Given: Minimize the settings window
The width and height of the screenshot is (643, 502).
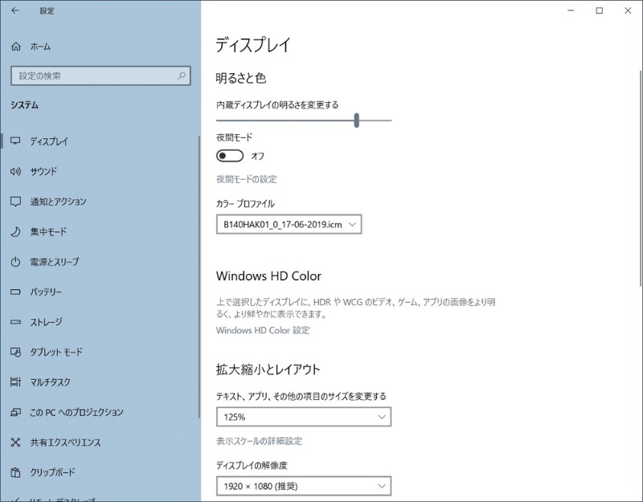Looking at the screenshot, I should (x=571, y=10).
